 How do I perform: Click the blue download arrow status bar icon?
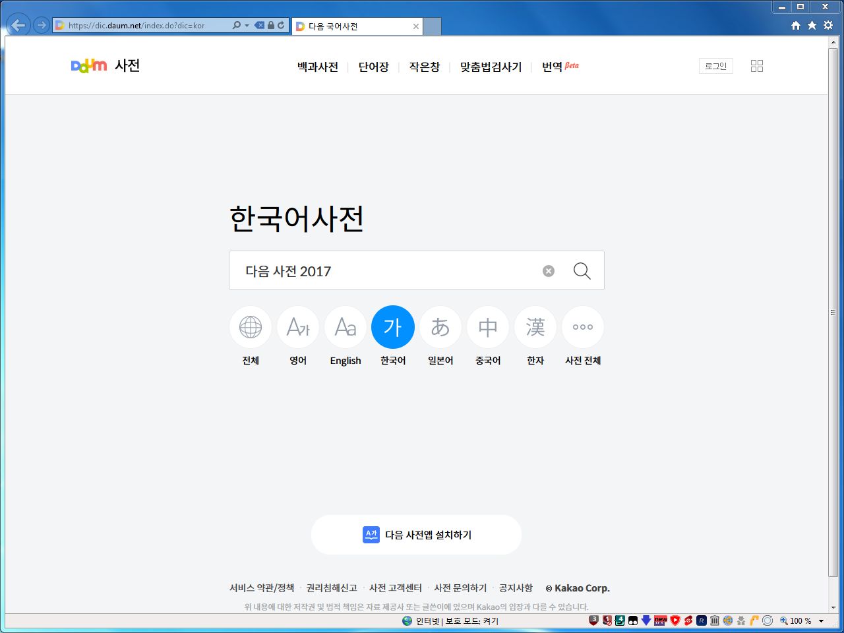point(646,620)
